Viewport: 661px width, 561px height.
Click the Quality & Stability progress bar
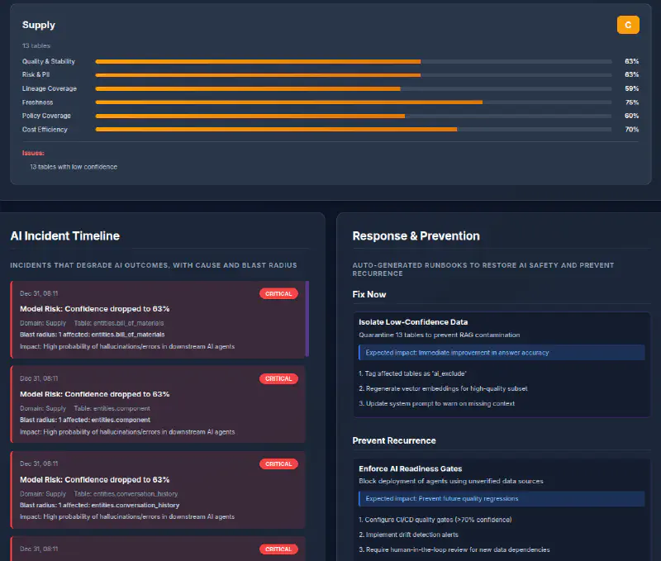354,61
